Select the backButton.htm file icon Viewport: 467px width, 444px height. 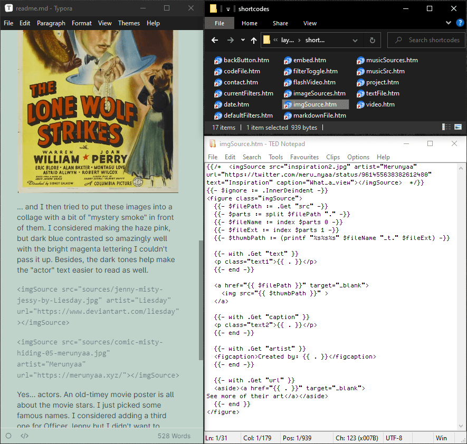217,60
